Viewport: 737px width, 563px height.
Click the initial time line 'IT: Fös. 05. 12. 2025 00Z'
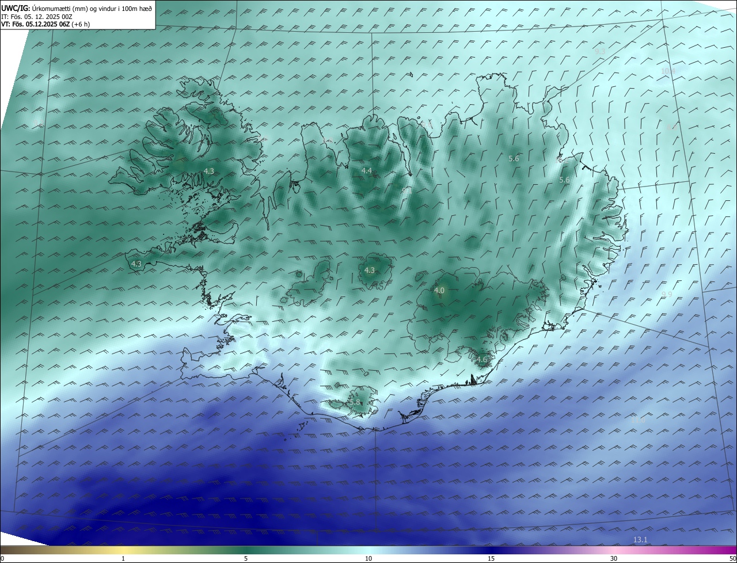(37, 16)
